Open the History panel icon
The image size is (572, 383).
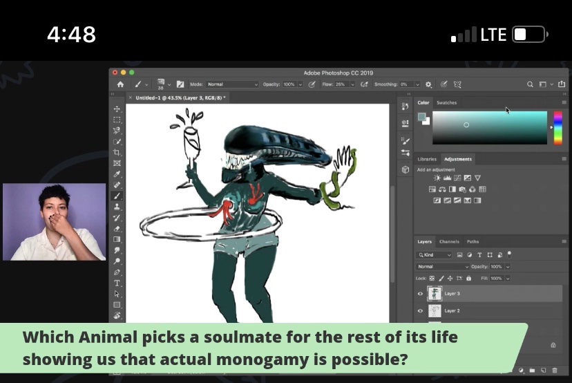coord(405,106)
